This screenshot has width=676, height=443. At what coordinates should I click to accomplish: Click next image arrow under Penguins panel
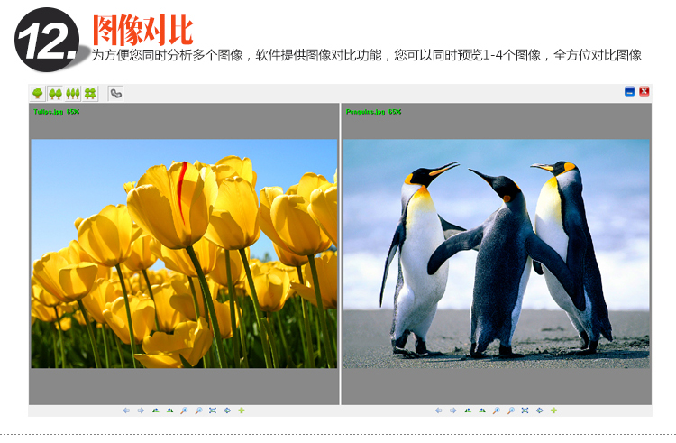(x=452, y=411)
